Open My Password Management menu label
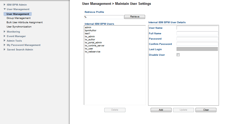 point(24,45)
